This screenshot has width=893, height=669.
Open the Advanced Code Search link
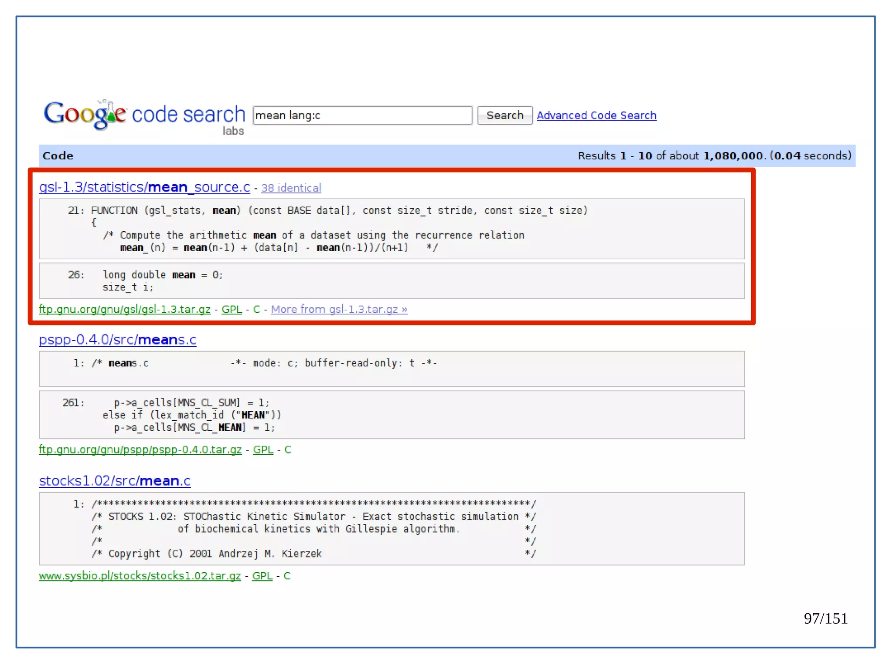[596, 115]
